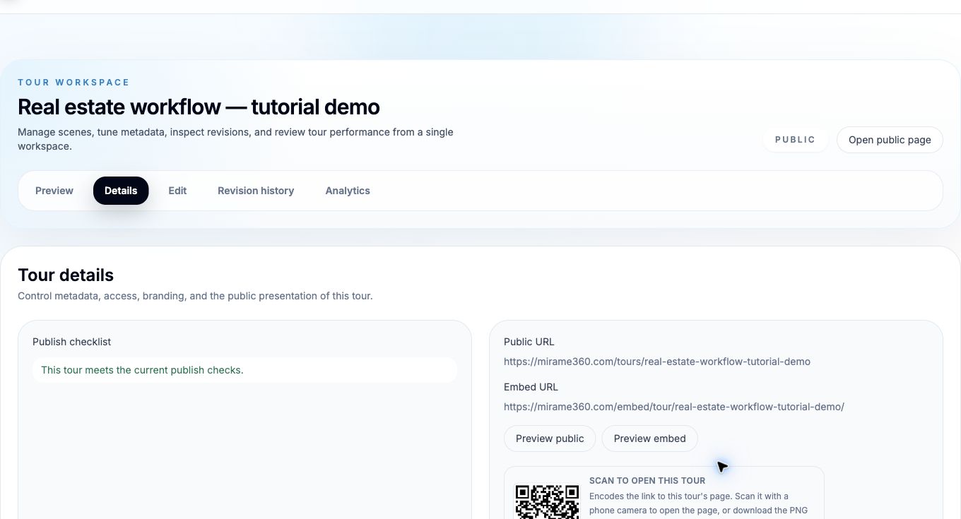Click Open public page button
The width and height of the screenshot is (961, 519).
pos(890,140)
